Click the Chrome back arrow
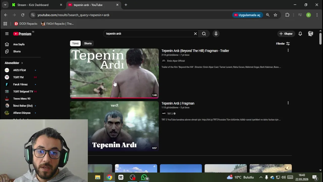323x182 pixels. pyautogui.click(x=6, y=15)
